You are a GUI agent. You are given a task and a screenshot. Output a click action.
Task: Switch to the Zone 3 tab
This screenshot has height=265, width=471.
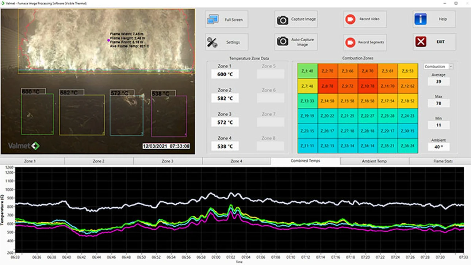[168, 161]
